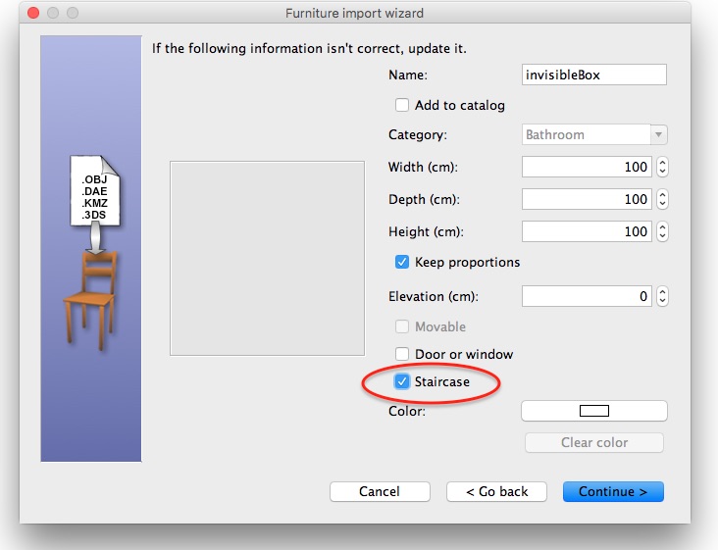The height and width of the screenshot is (550, 718).
Task: Open the Color picker swatch button
Action: pos(594,411)
